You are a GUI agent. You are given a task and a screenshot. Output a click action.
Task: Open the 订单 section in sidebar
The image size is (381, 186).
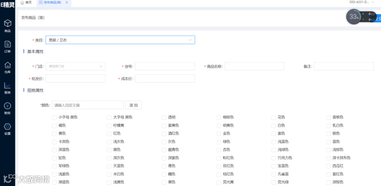7,47
